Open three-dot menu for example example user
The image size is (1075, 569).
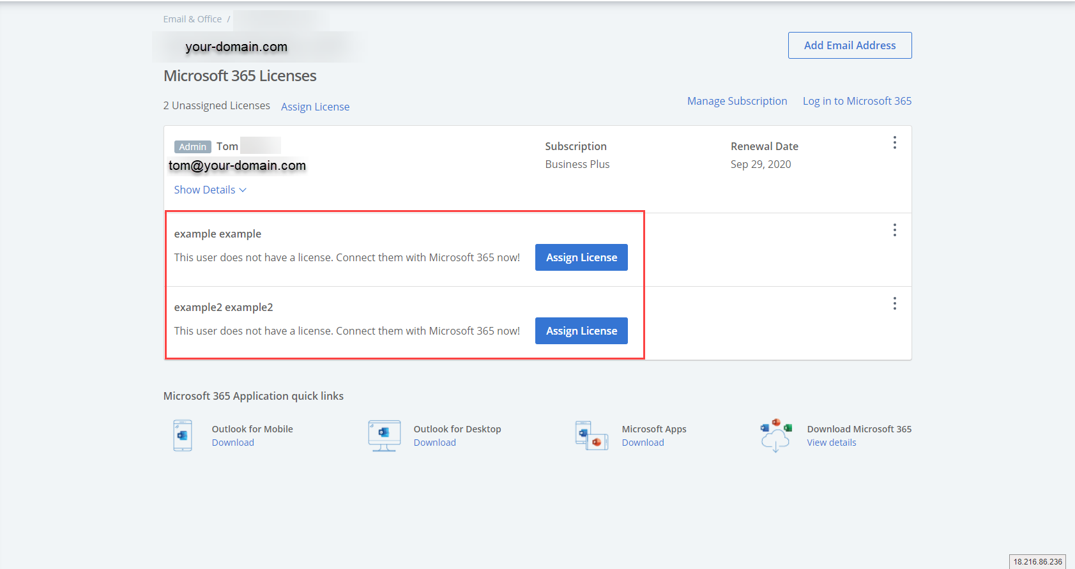[894, 230]
